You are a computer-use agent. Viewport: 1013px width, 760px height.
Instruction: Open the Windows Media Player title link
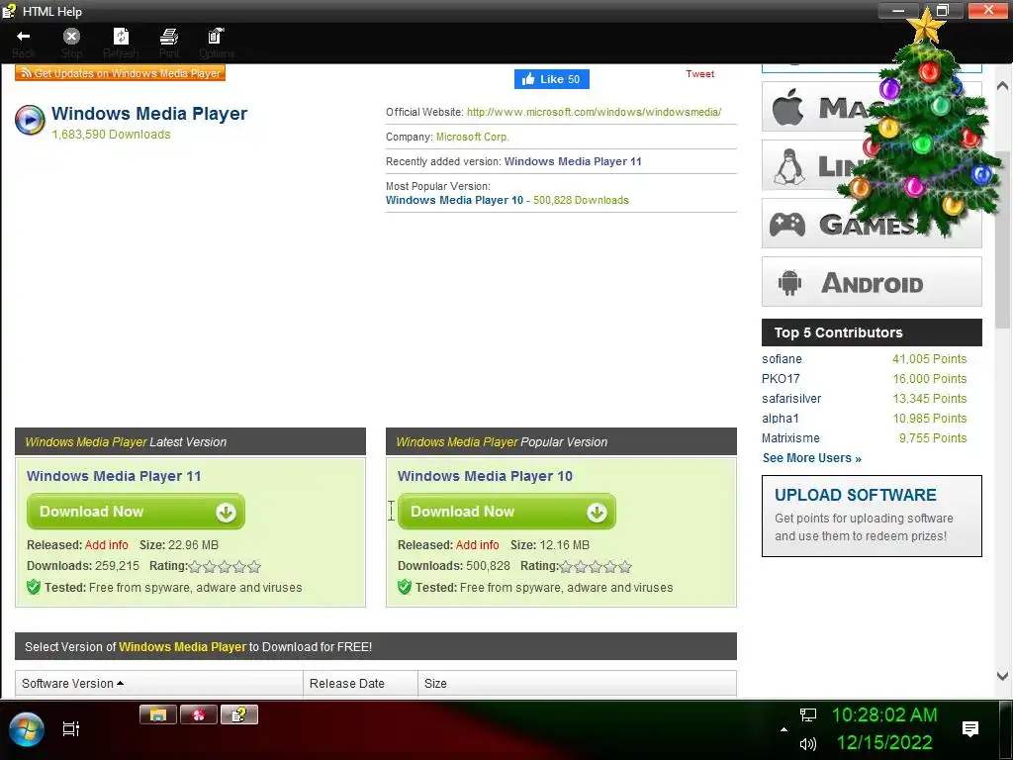click(x=149, y=113)
